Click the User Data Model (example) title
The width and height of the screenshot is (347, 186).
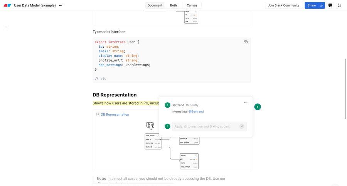pos(35,5)
